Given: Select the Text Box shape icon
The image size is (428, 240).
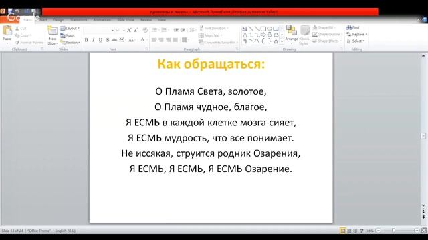Looking at the screenshot, I should pos(245,29).
